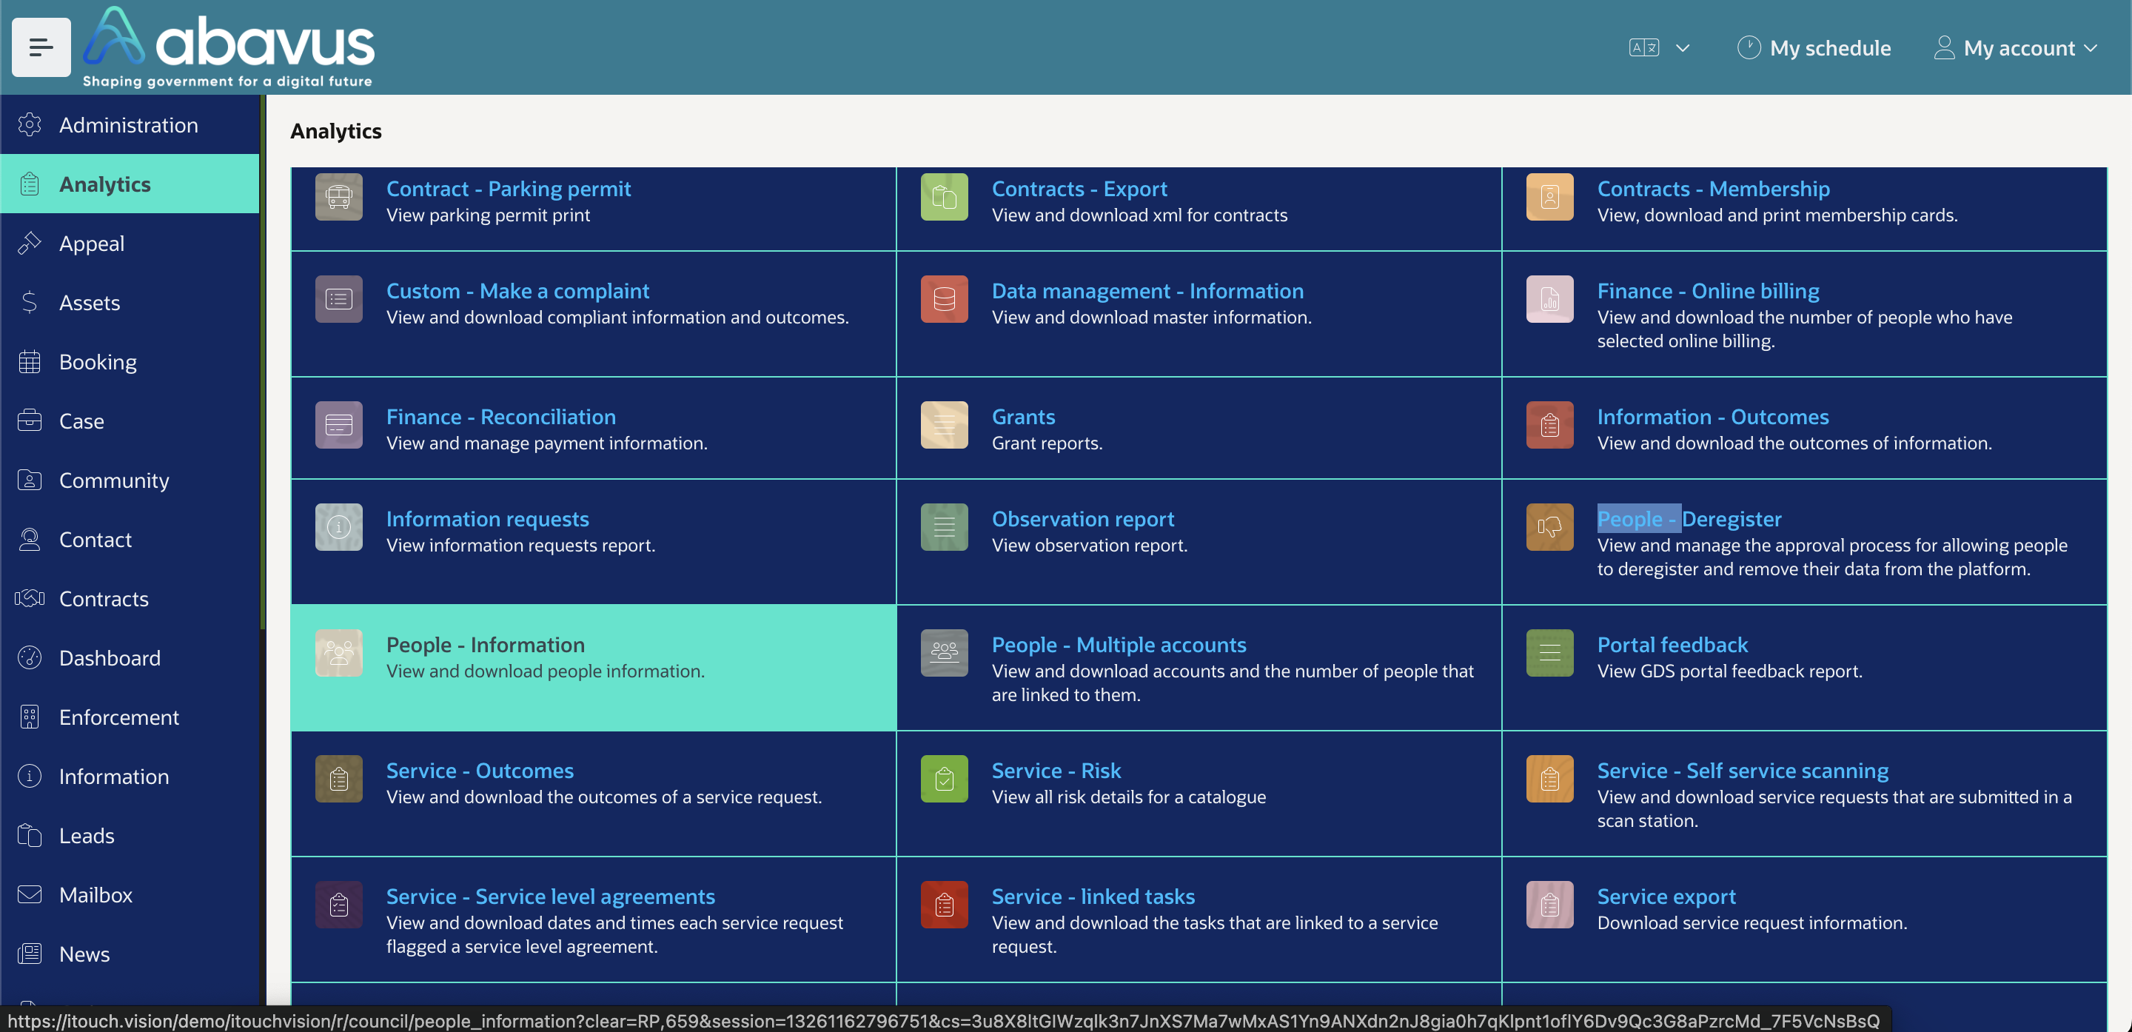Click the Custom - Make a complaint icon
Viewport: 2132px width, 1032px height.
pyautogui.click(x=338, y=299)
